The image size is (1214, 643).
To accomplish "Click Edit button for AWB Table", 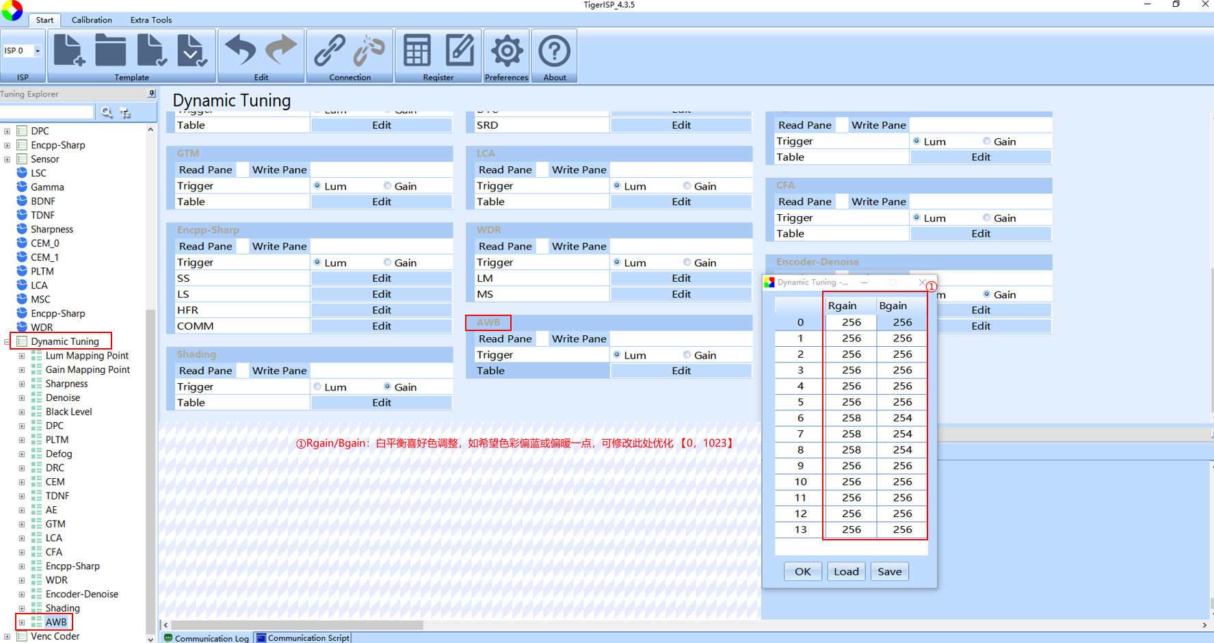I will [681, 371].
